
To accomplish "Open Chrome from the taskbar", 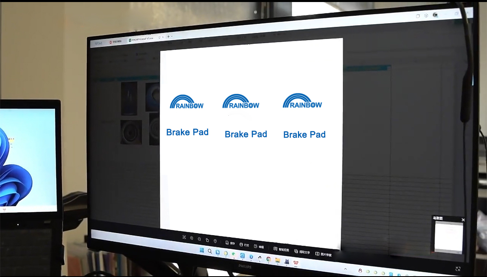I will pos(269,259).
